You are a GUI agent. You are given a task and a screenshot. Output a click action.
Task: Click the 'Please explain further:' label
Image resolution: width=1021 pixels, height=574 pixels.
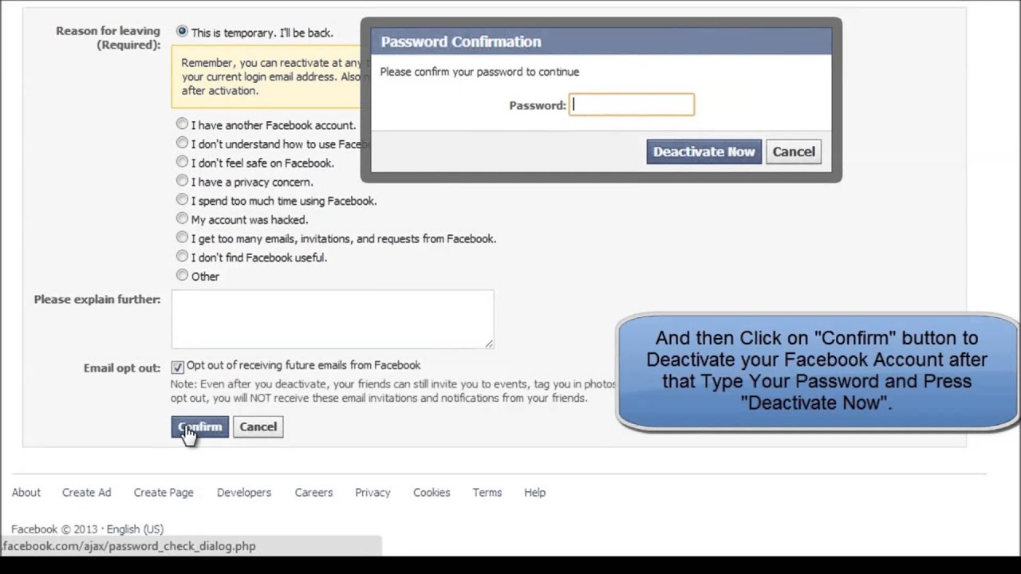[97, 300]
